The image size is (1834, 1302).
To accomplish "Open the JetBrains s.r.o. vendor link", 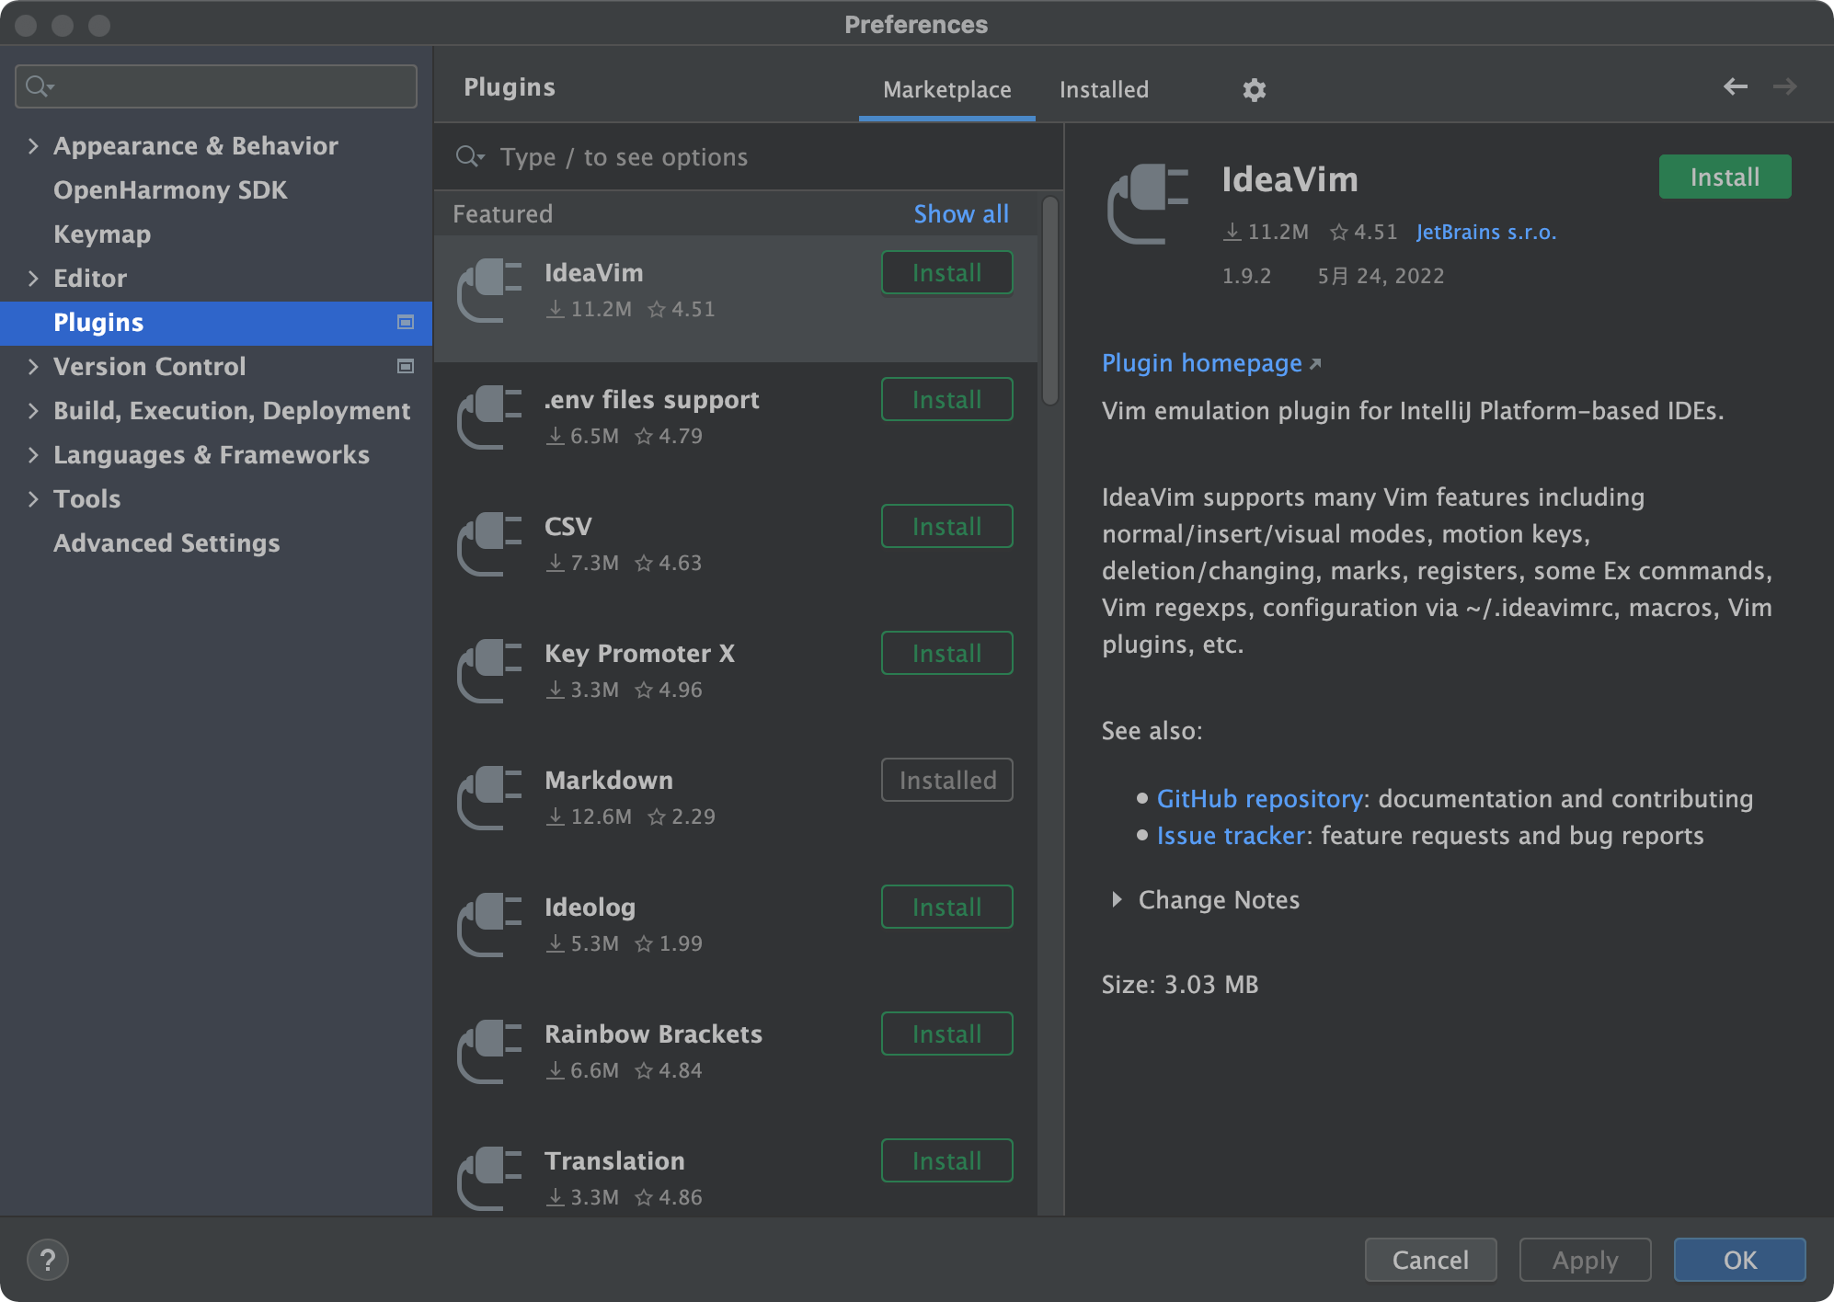I will 1485,232.
